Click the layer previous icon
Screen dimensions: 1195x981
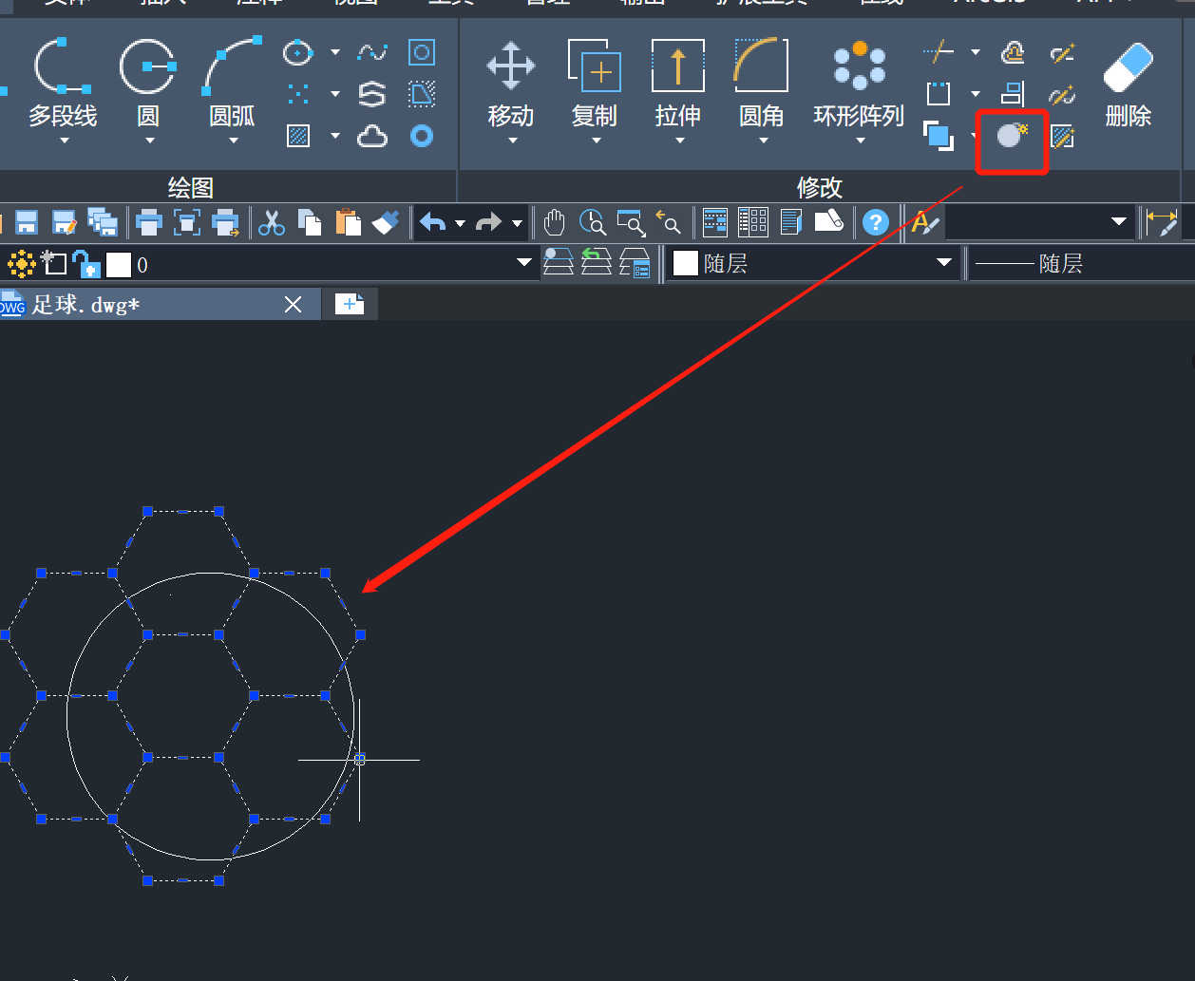tap(596, 263)
